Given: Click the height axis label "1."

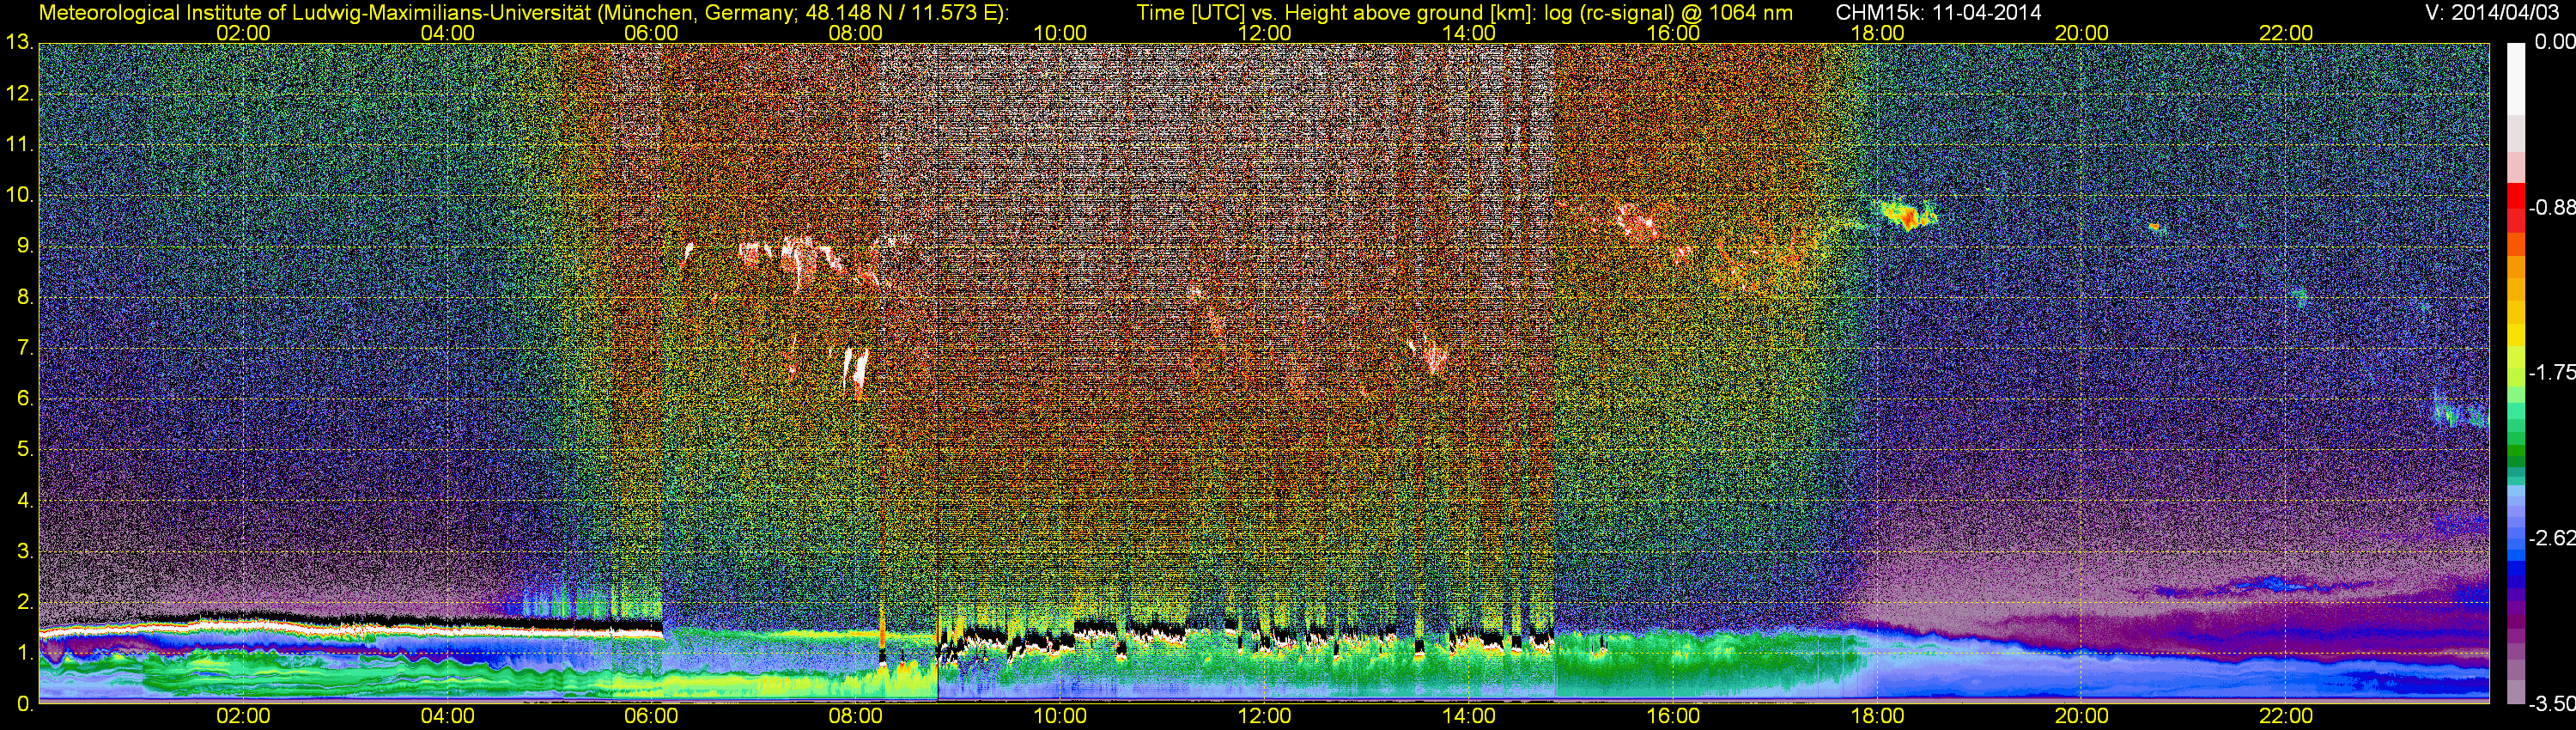Looking at the screenshot, I should 24,653.
